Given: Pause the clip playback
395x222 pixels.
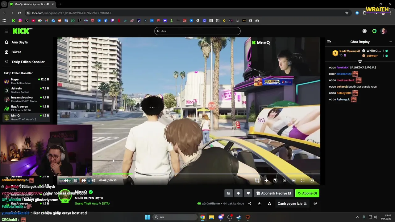Looking at the screenshot, I should click(x=75, y=180).
